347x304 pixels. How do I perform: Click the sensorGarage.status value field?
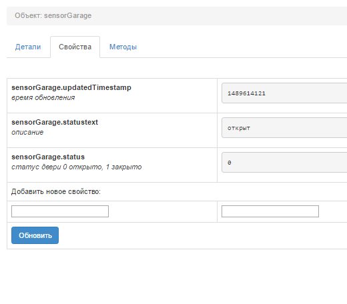point(284,163)
